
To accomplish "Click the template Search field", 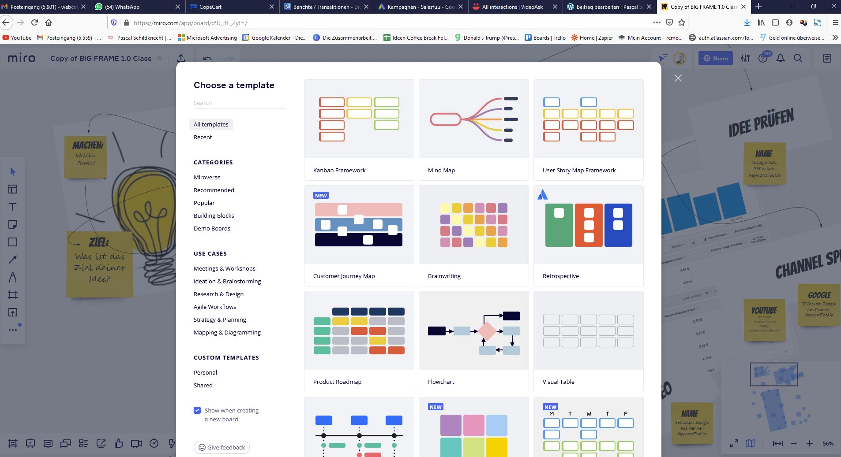I will click(x=240, y=103).
